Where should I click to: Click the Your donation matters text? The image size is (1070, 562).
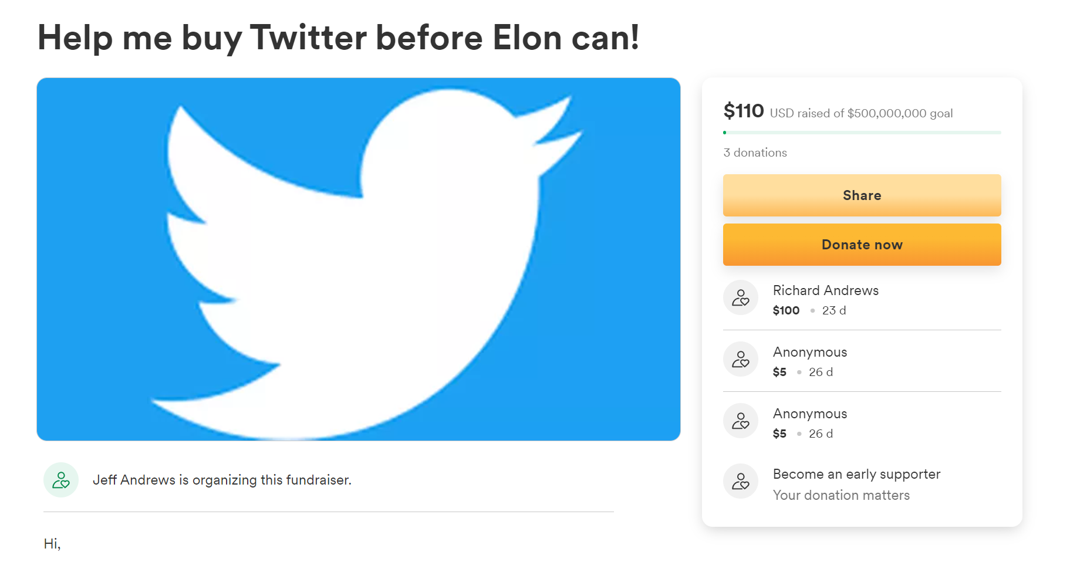coord(841,495)
